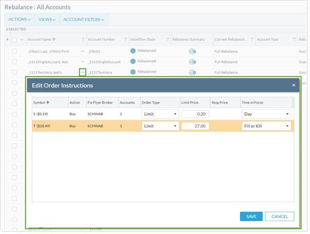Click the Cancel button
Screen dimensions: 310x234
point(279,217)
